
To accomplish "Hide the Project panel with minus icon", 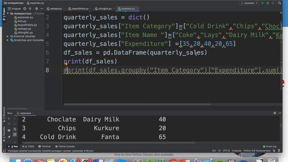I will click(42, 9).
